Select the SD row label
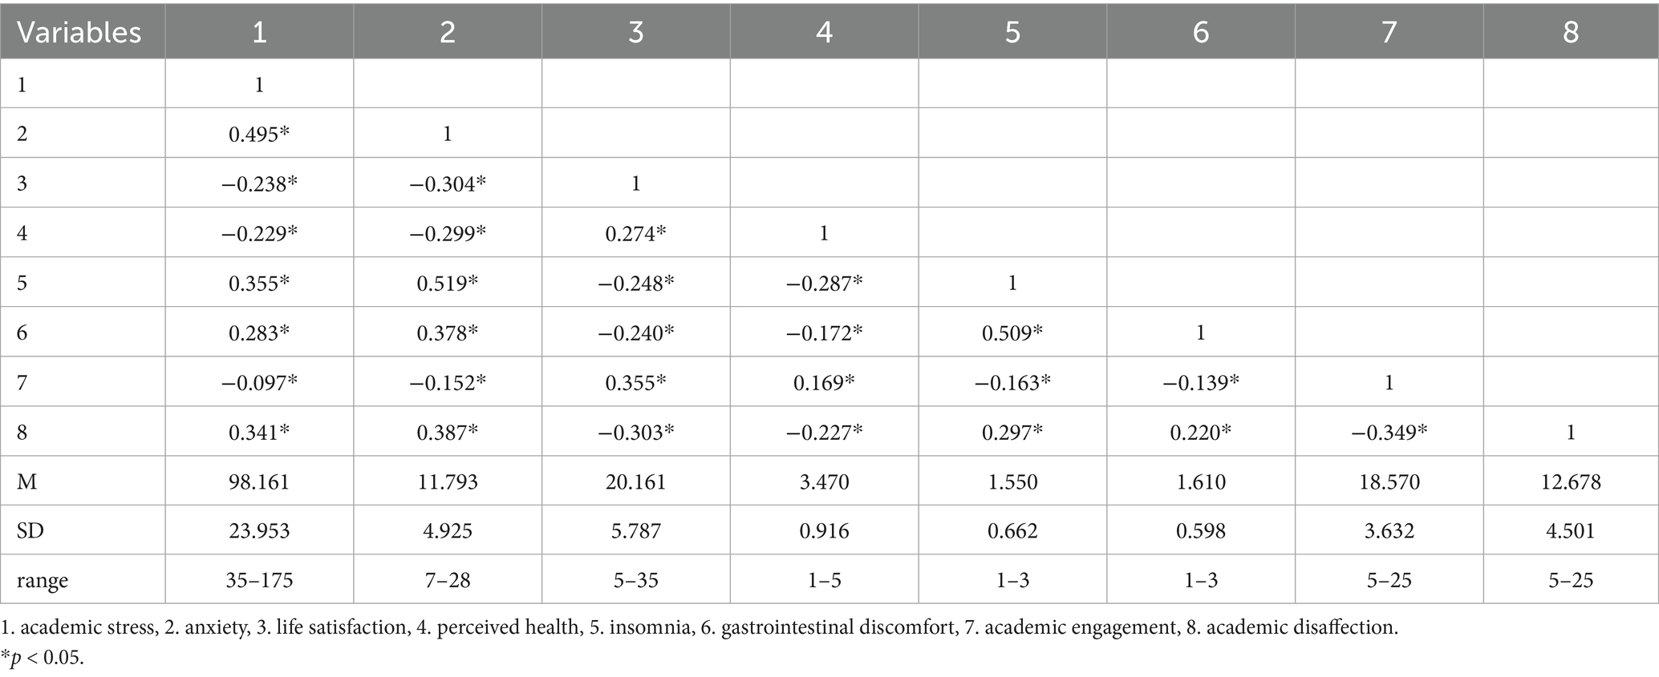 30,530
